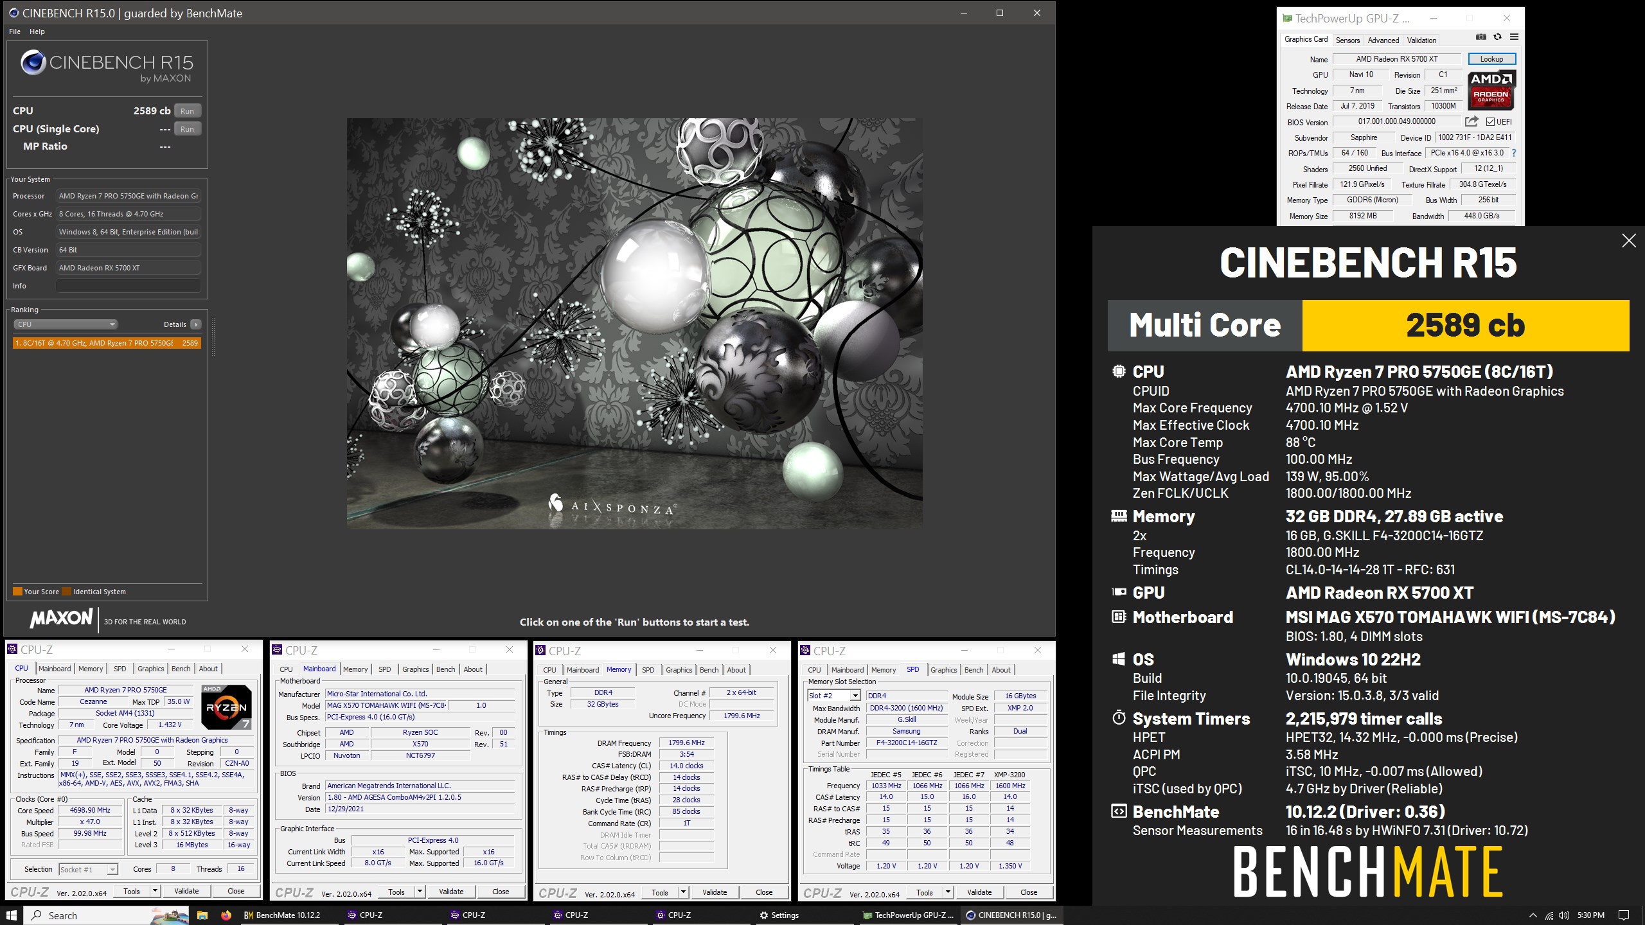Screen dimensions: 1645x925
Task: Open notification center icon
Action: 1623,915
